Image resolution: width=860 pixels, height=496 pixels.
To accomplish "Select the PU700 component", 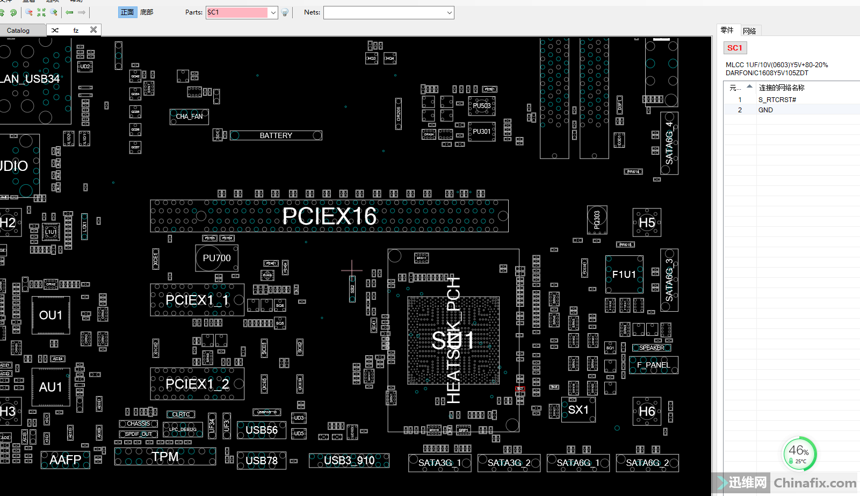I will (x=216, y=258).
